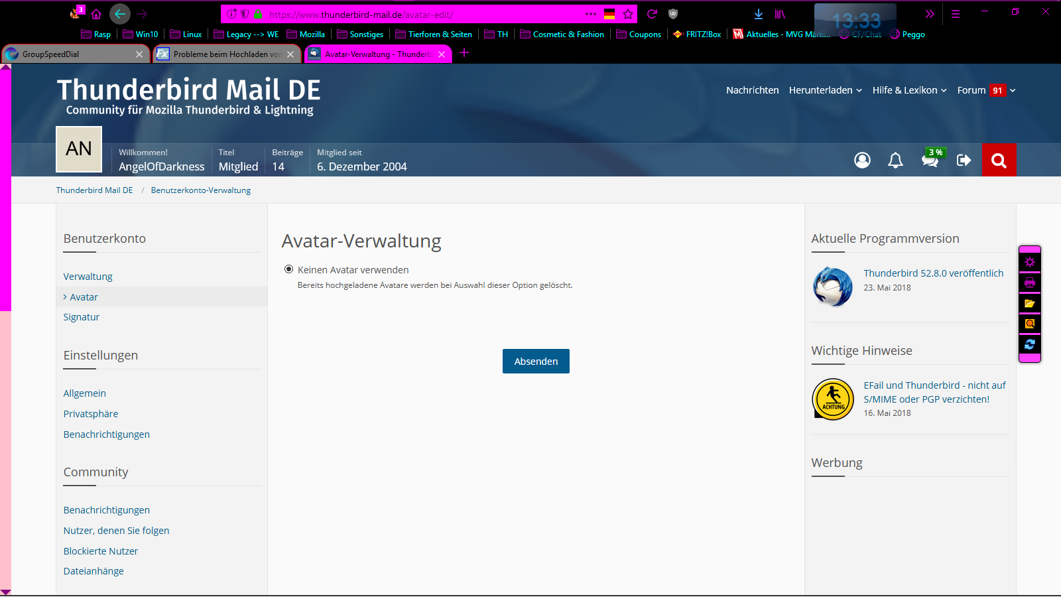Click the Thunderbird logo thumbnail

tap(833, 287)
